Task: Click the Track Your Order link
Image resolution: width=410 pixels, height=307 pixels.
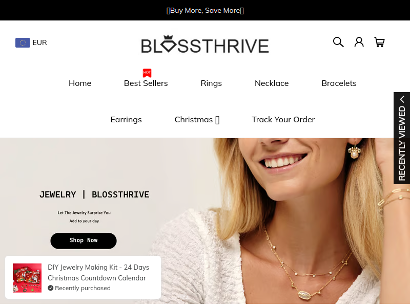Action: pos(283,120)
